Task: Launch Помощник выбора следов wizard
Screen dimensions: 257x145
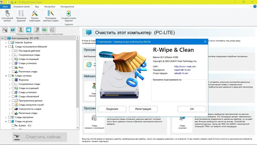Action: coord(51,16)
